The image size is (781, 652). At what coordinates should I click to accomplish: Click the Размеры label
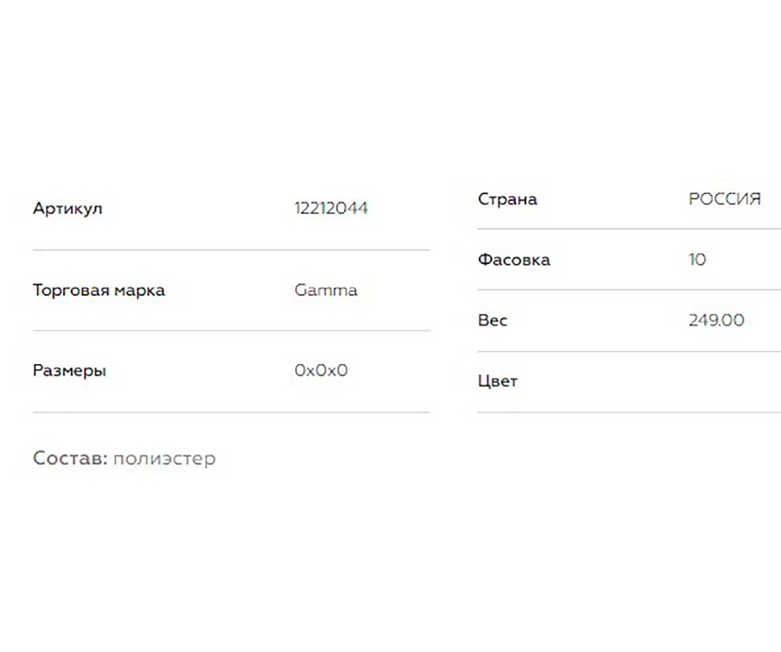[x=70, y=371]
